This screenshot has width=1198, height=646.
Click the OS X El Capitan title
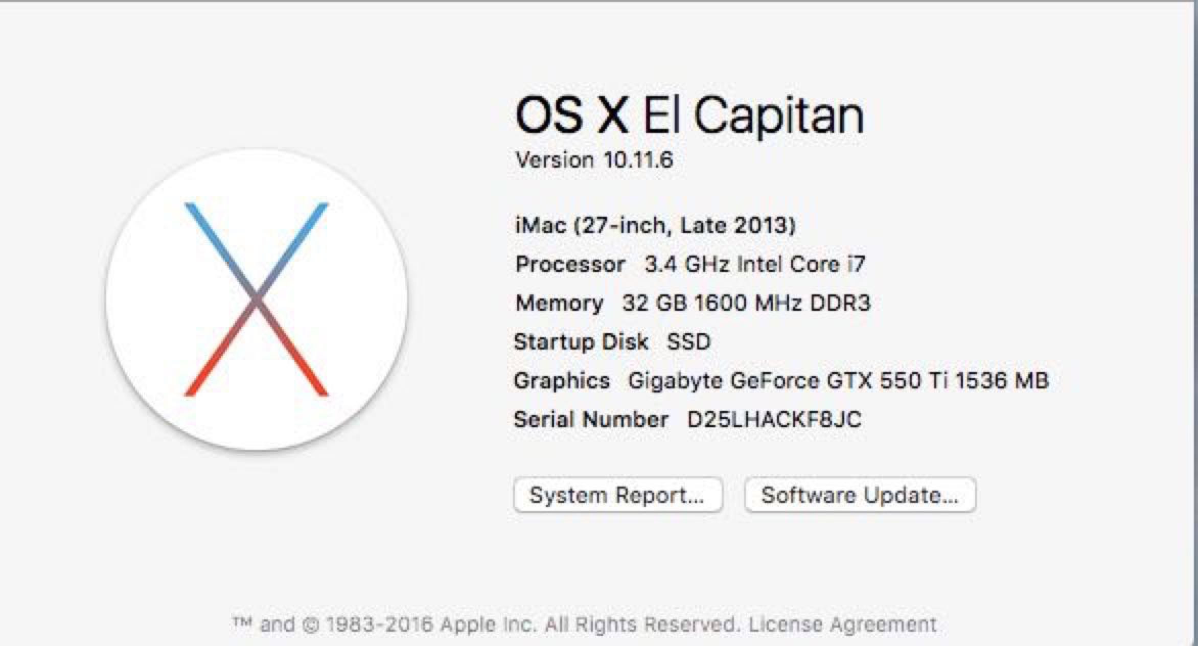point(689,116)
